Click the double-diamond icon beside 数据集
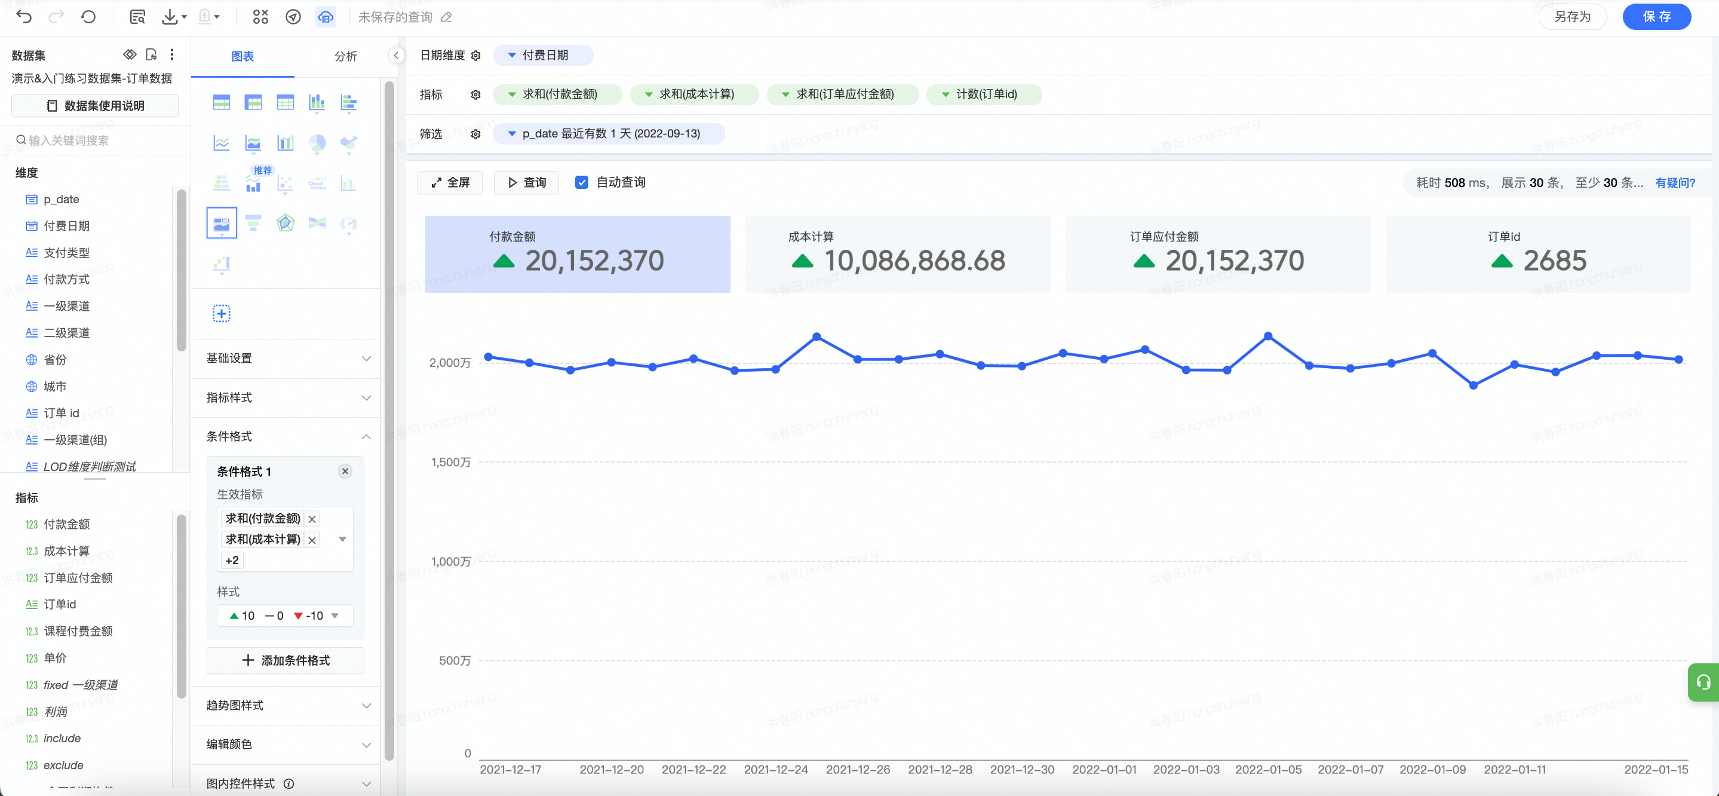 130,54
